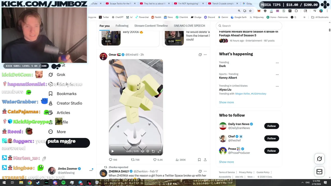The width and height of the screenshot is (331, 186).
Task: Mute the video with the speaker icon
Action: click(142, 151)
